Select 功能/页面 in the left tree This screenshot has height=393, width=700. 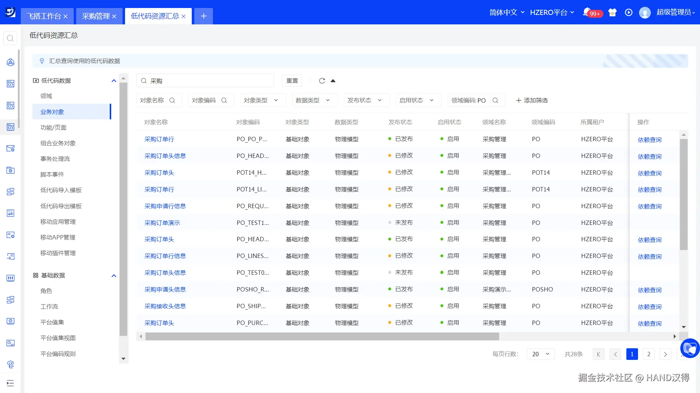pos(53,128)
